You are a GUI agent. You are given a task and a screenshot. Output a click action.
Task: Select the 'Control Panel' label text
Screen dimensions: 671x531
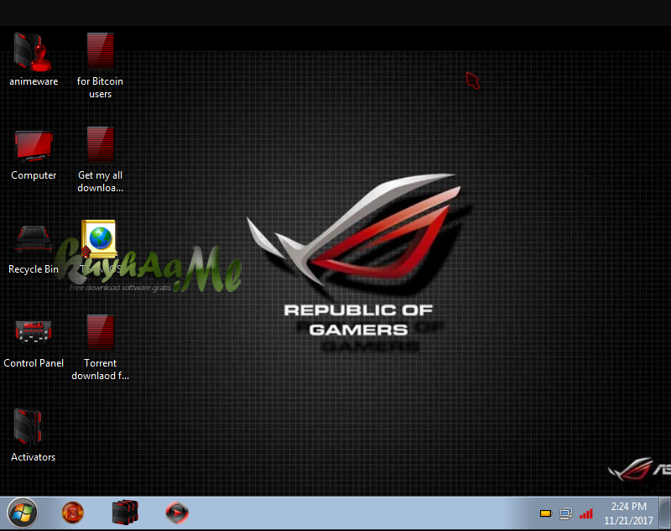[x=34, y=363]
